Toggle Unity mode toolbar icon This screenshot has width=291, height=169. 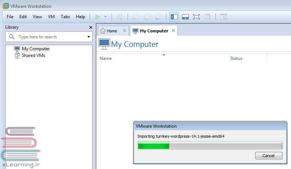208,17
